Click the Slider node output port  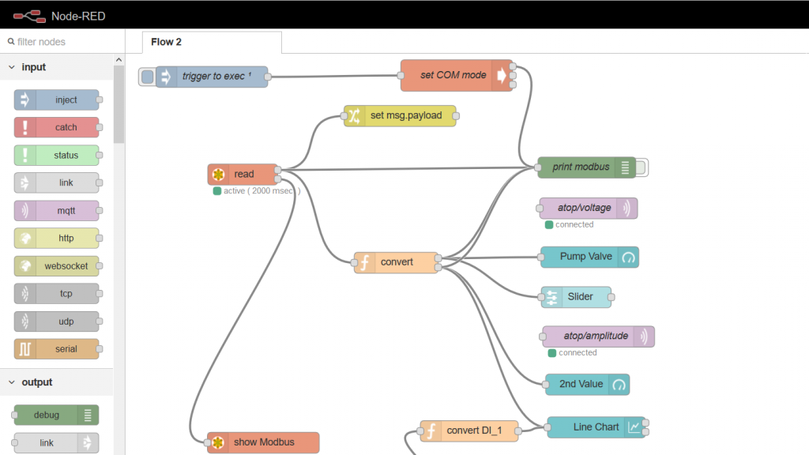611,297
